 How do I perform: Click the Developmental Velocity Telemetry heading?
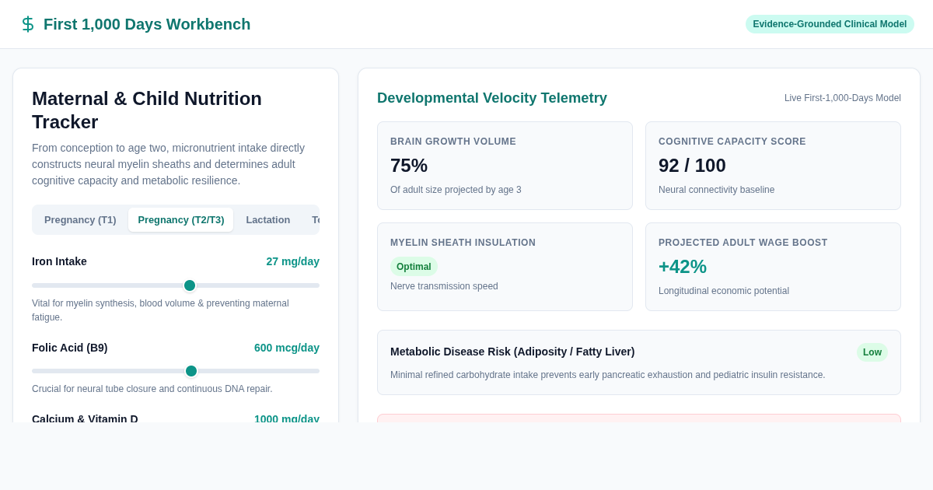[492, 98]
